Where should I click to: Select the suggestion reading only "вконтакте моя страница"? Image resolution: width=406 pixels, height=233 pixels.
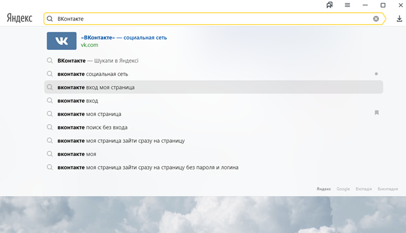coord(213,114)
